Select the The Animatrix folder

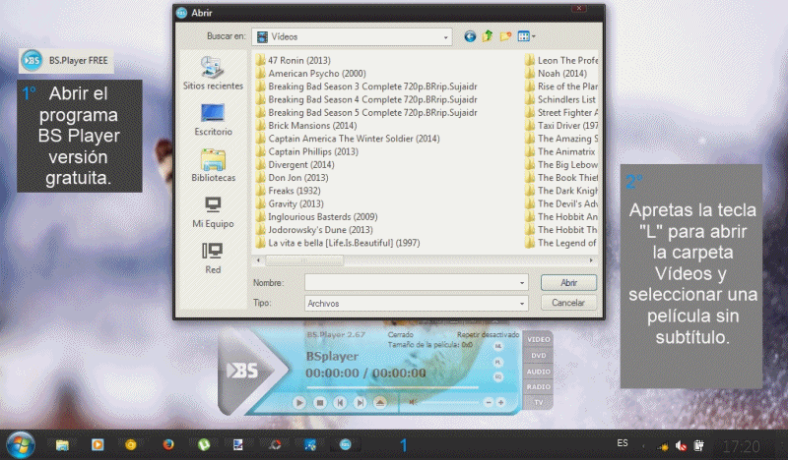pos(560,151)
